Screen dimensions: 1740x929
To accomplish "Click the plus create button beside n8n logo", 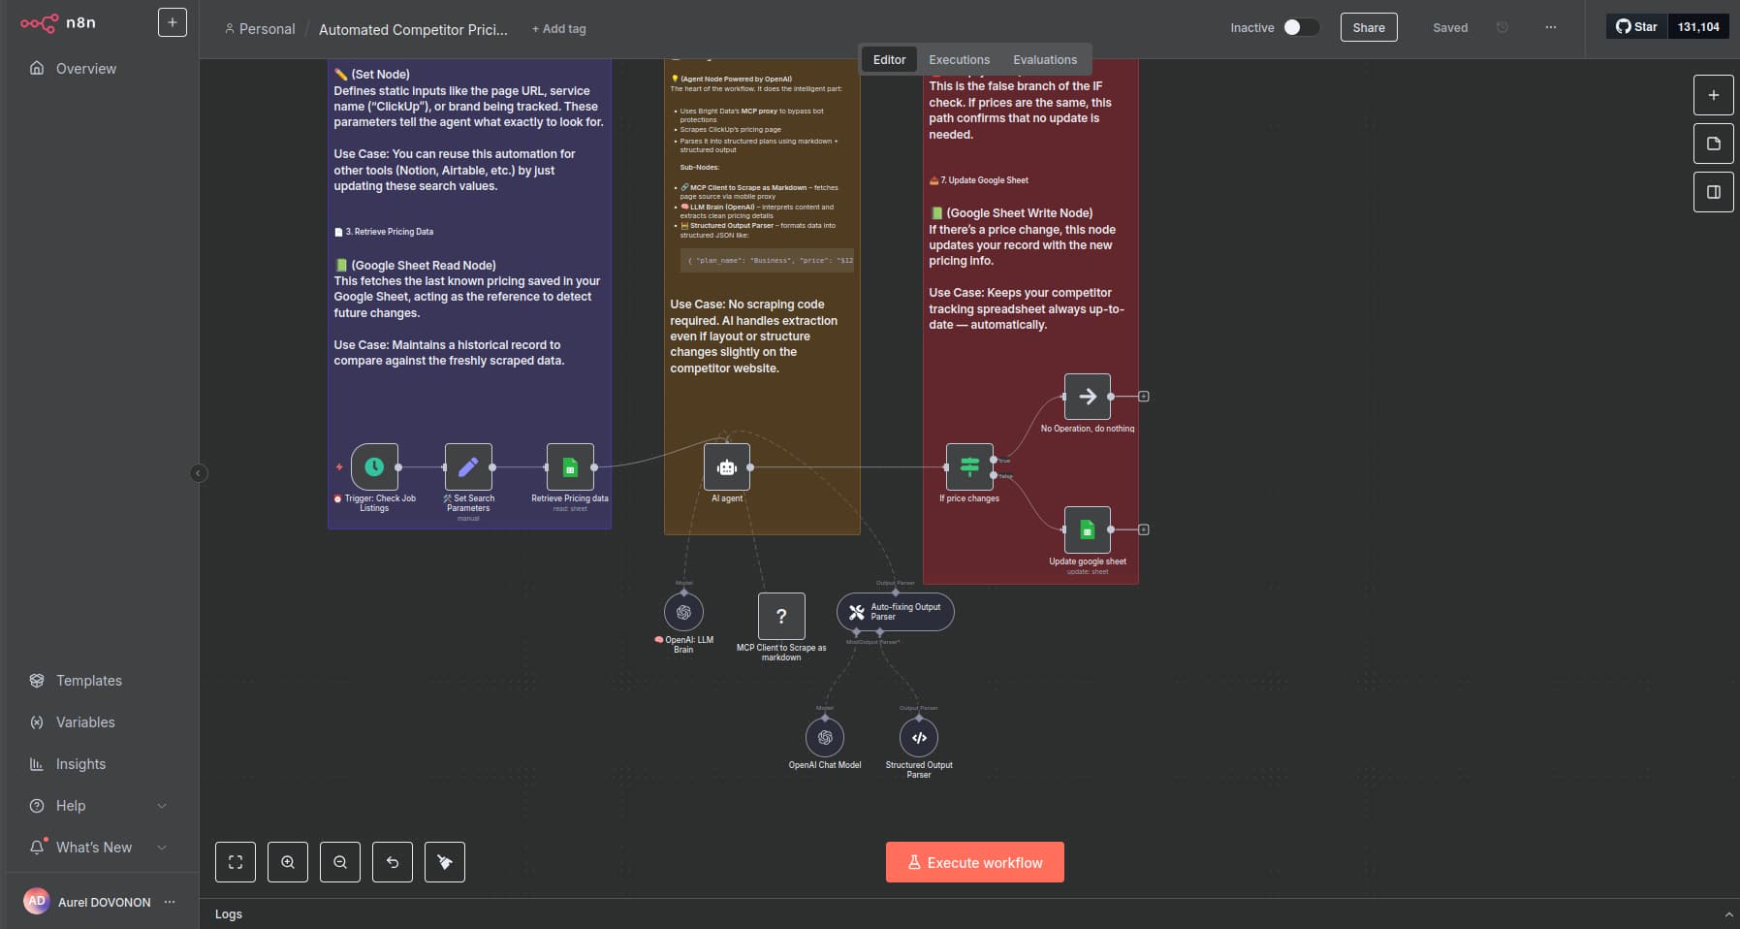I will pyautogui.click(x=173, y=22).
